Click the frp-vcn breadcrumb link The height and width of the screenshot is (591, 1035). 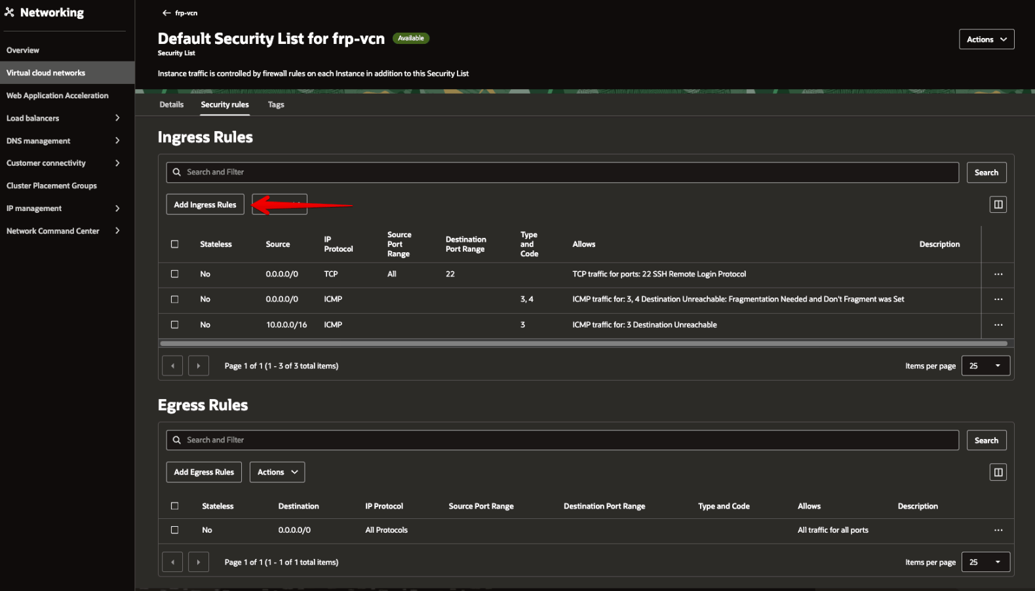186,13
